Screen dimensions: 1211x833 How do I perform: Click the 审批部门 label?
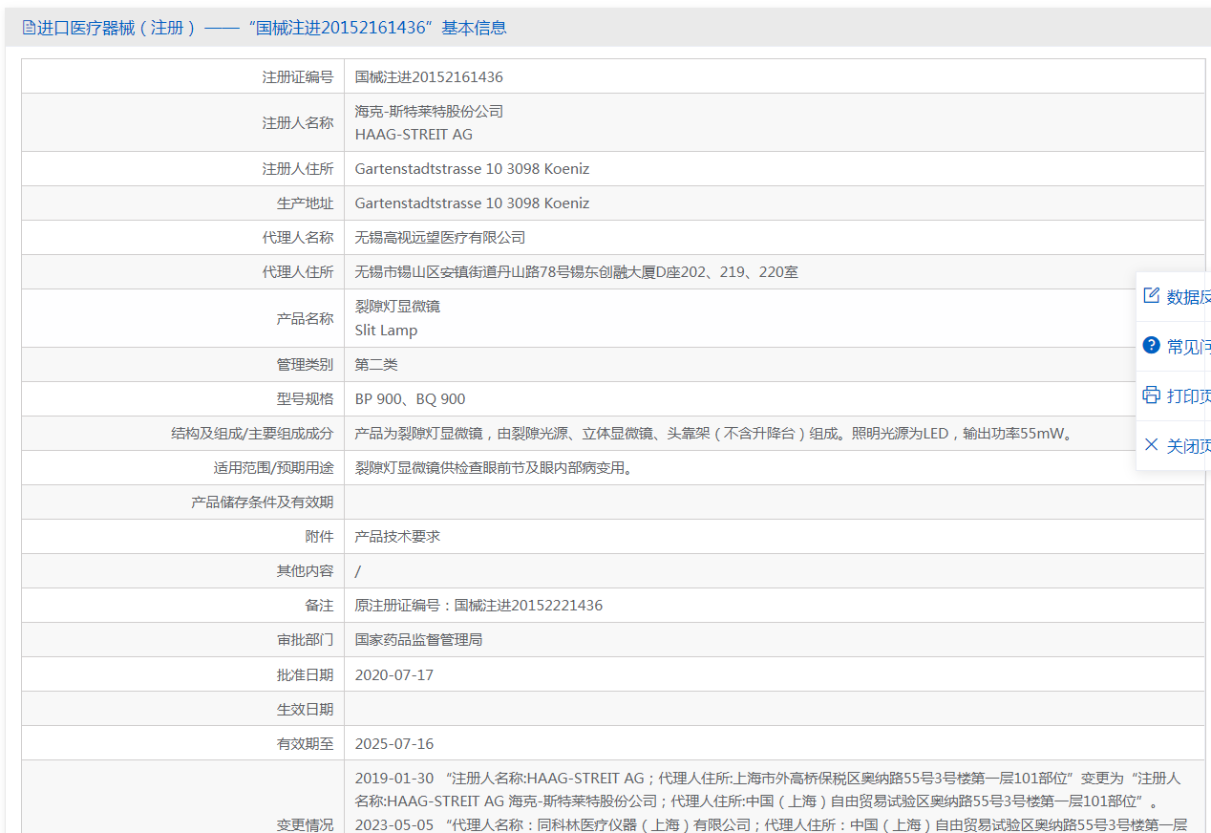click(x=306, y=640)
